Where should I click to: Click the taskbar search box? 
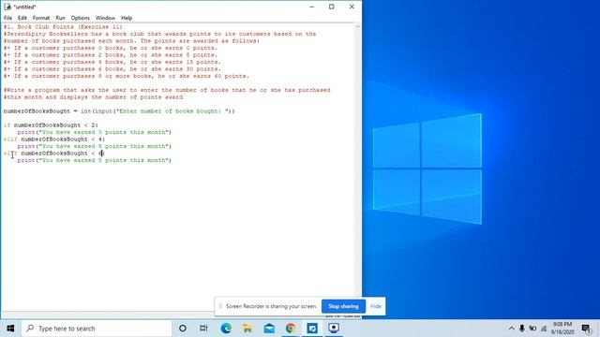[x=97, y=329]
